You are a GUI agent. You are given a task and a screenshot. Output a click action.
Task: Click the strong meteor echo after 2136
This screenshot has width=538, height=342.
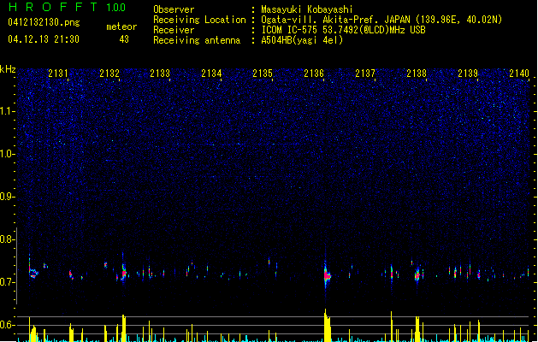pos(327,275)
